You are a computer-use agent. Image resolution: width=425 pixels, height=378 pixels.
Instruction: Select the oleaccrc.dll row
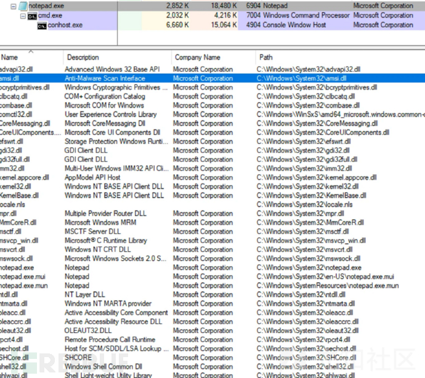[x=212, y=321]
